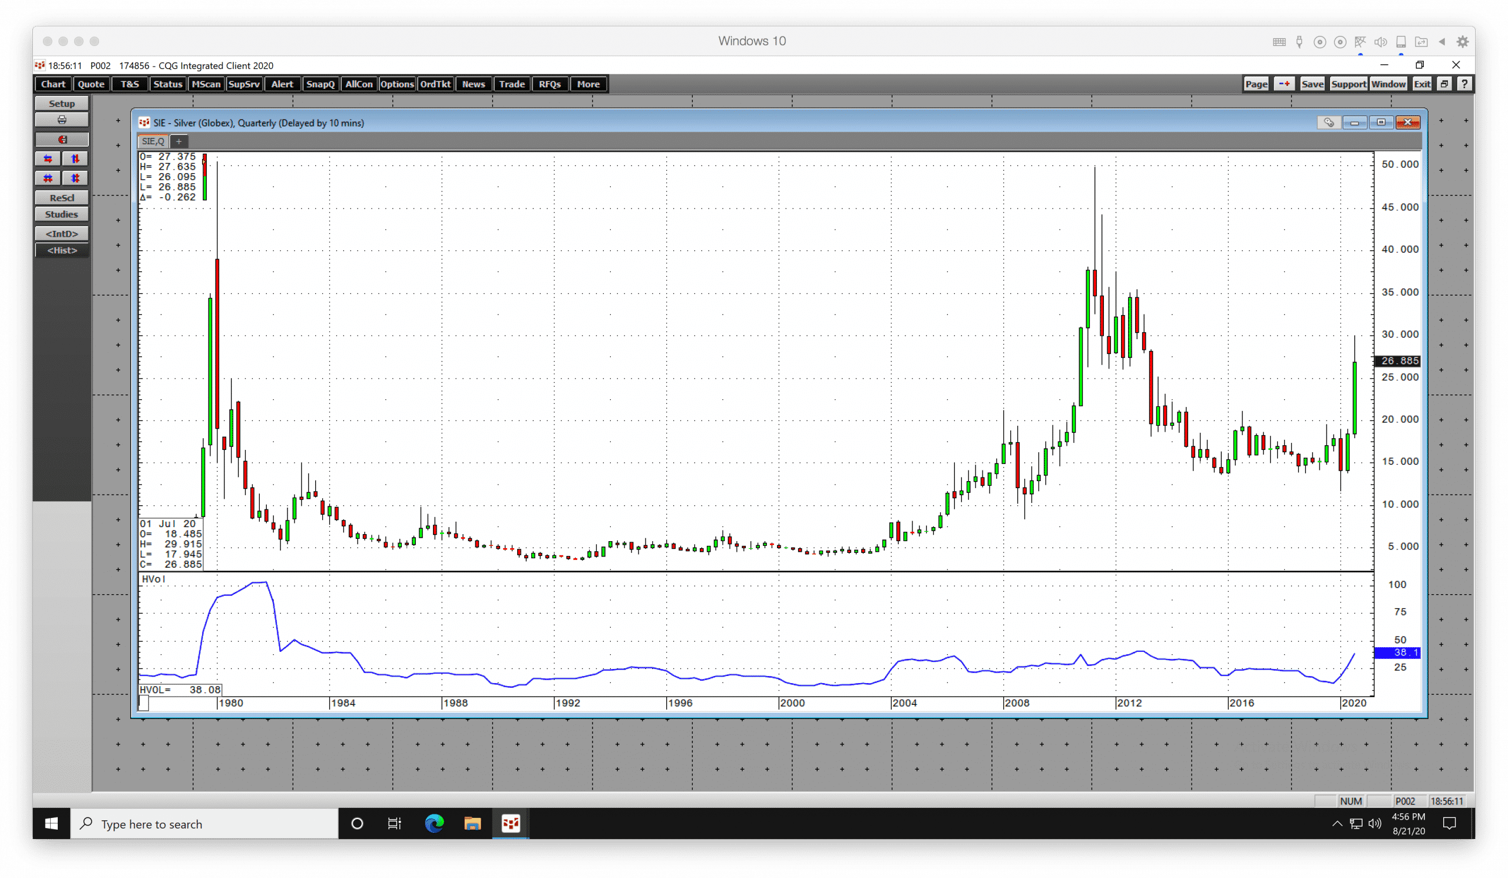This screenshot has width=1508, height=878.
Task: Click the red magnet icon button
Action: tap(62, 140)
